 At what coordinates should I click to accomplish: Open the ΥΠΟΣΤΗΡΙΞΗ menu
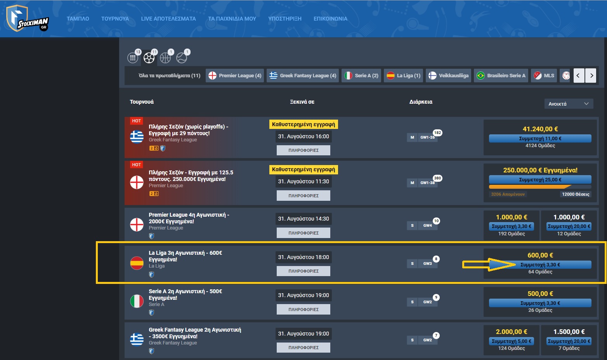(285, 19)
